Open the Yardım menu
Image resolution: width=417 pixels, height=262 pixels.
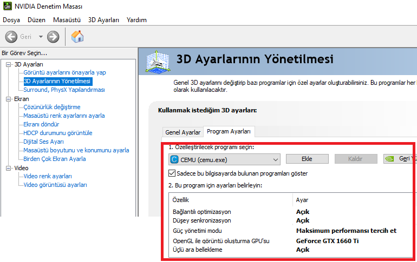(x=136, y=20)
